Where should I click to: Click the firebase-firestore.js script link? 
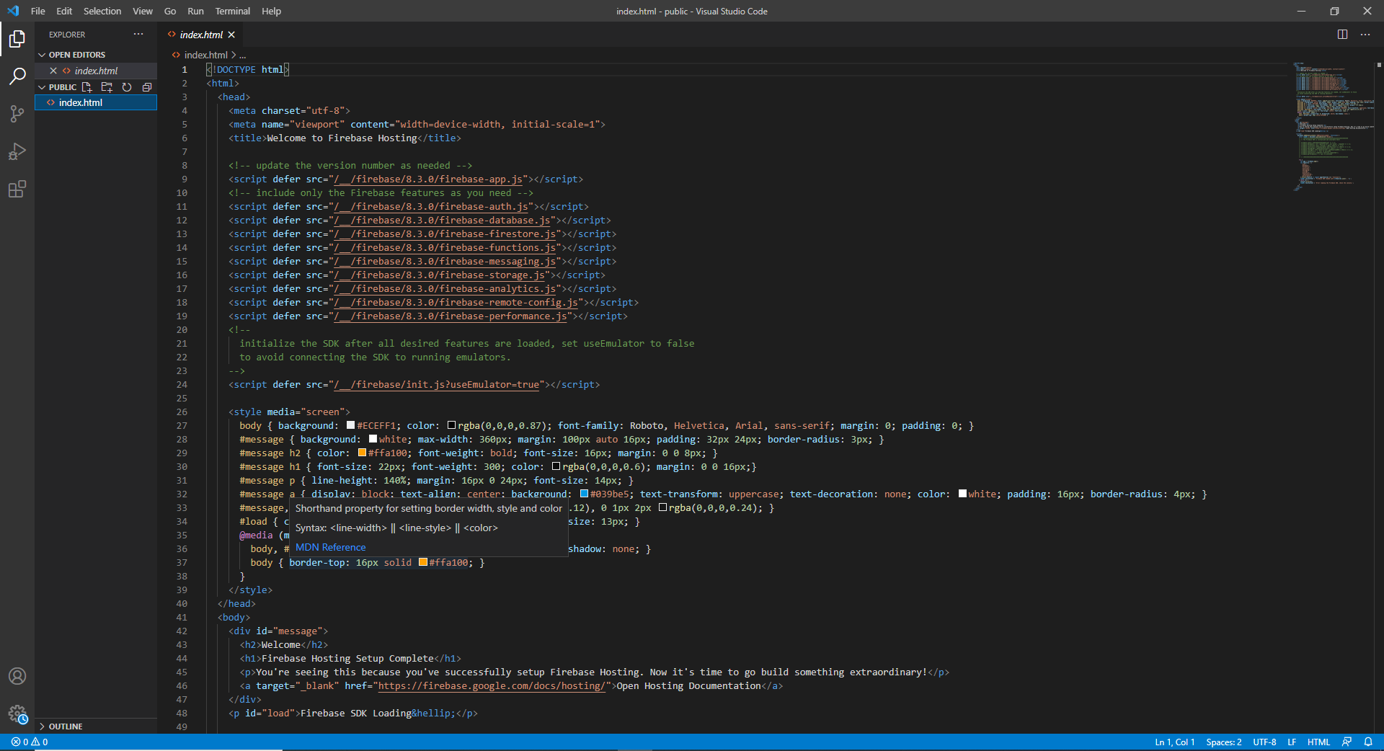(x=445, y=234)
